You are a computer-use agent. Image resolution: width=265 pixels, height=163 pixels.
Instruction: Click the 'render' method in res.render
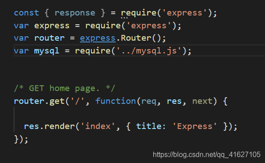60,126
